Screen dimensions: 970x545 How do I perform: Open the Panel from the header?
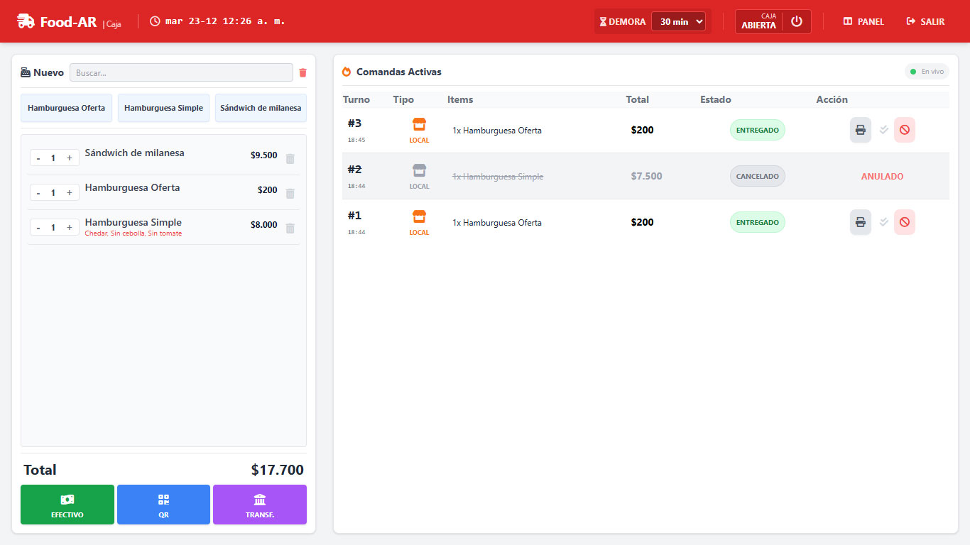tap(863, 21)
